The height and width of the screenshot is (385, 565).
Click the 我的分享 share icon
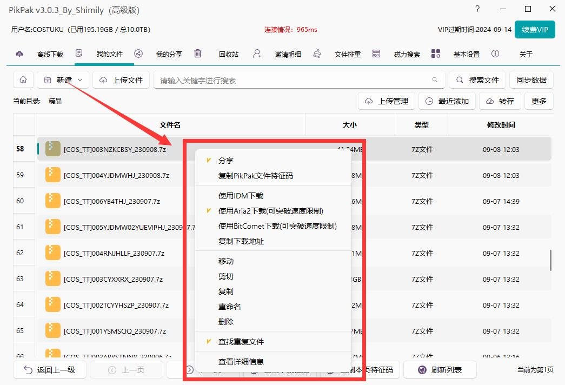[x=138, y=54]
